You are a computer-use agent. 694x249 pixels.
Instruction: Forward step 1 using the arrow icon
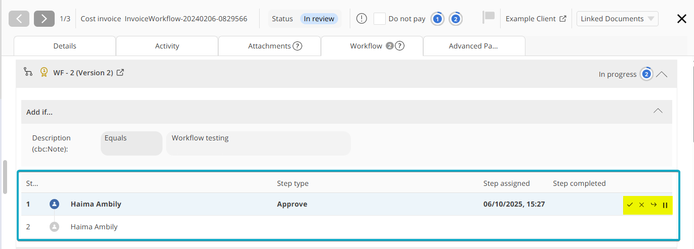pyautogui.click(x=654, y=205)
